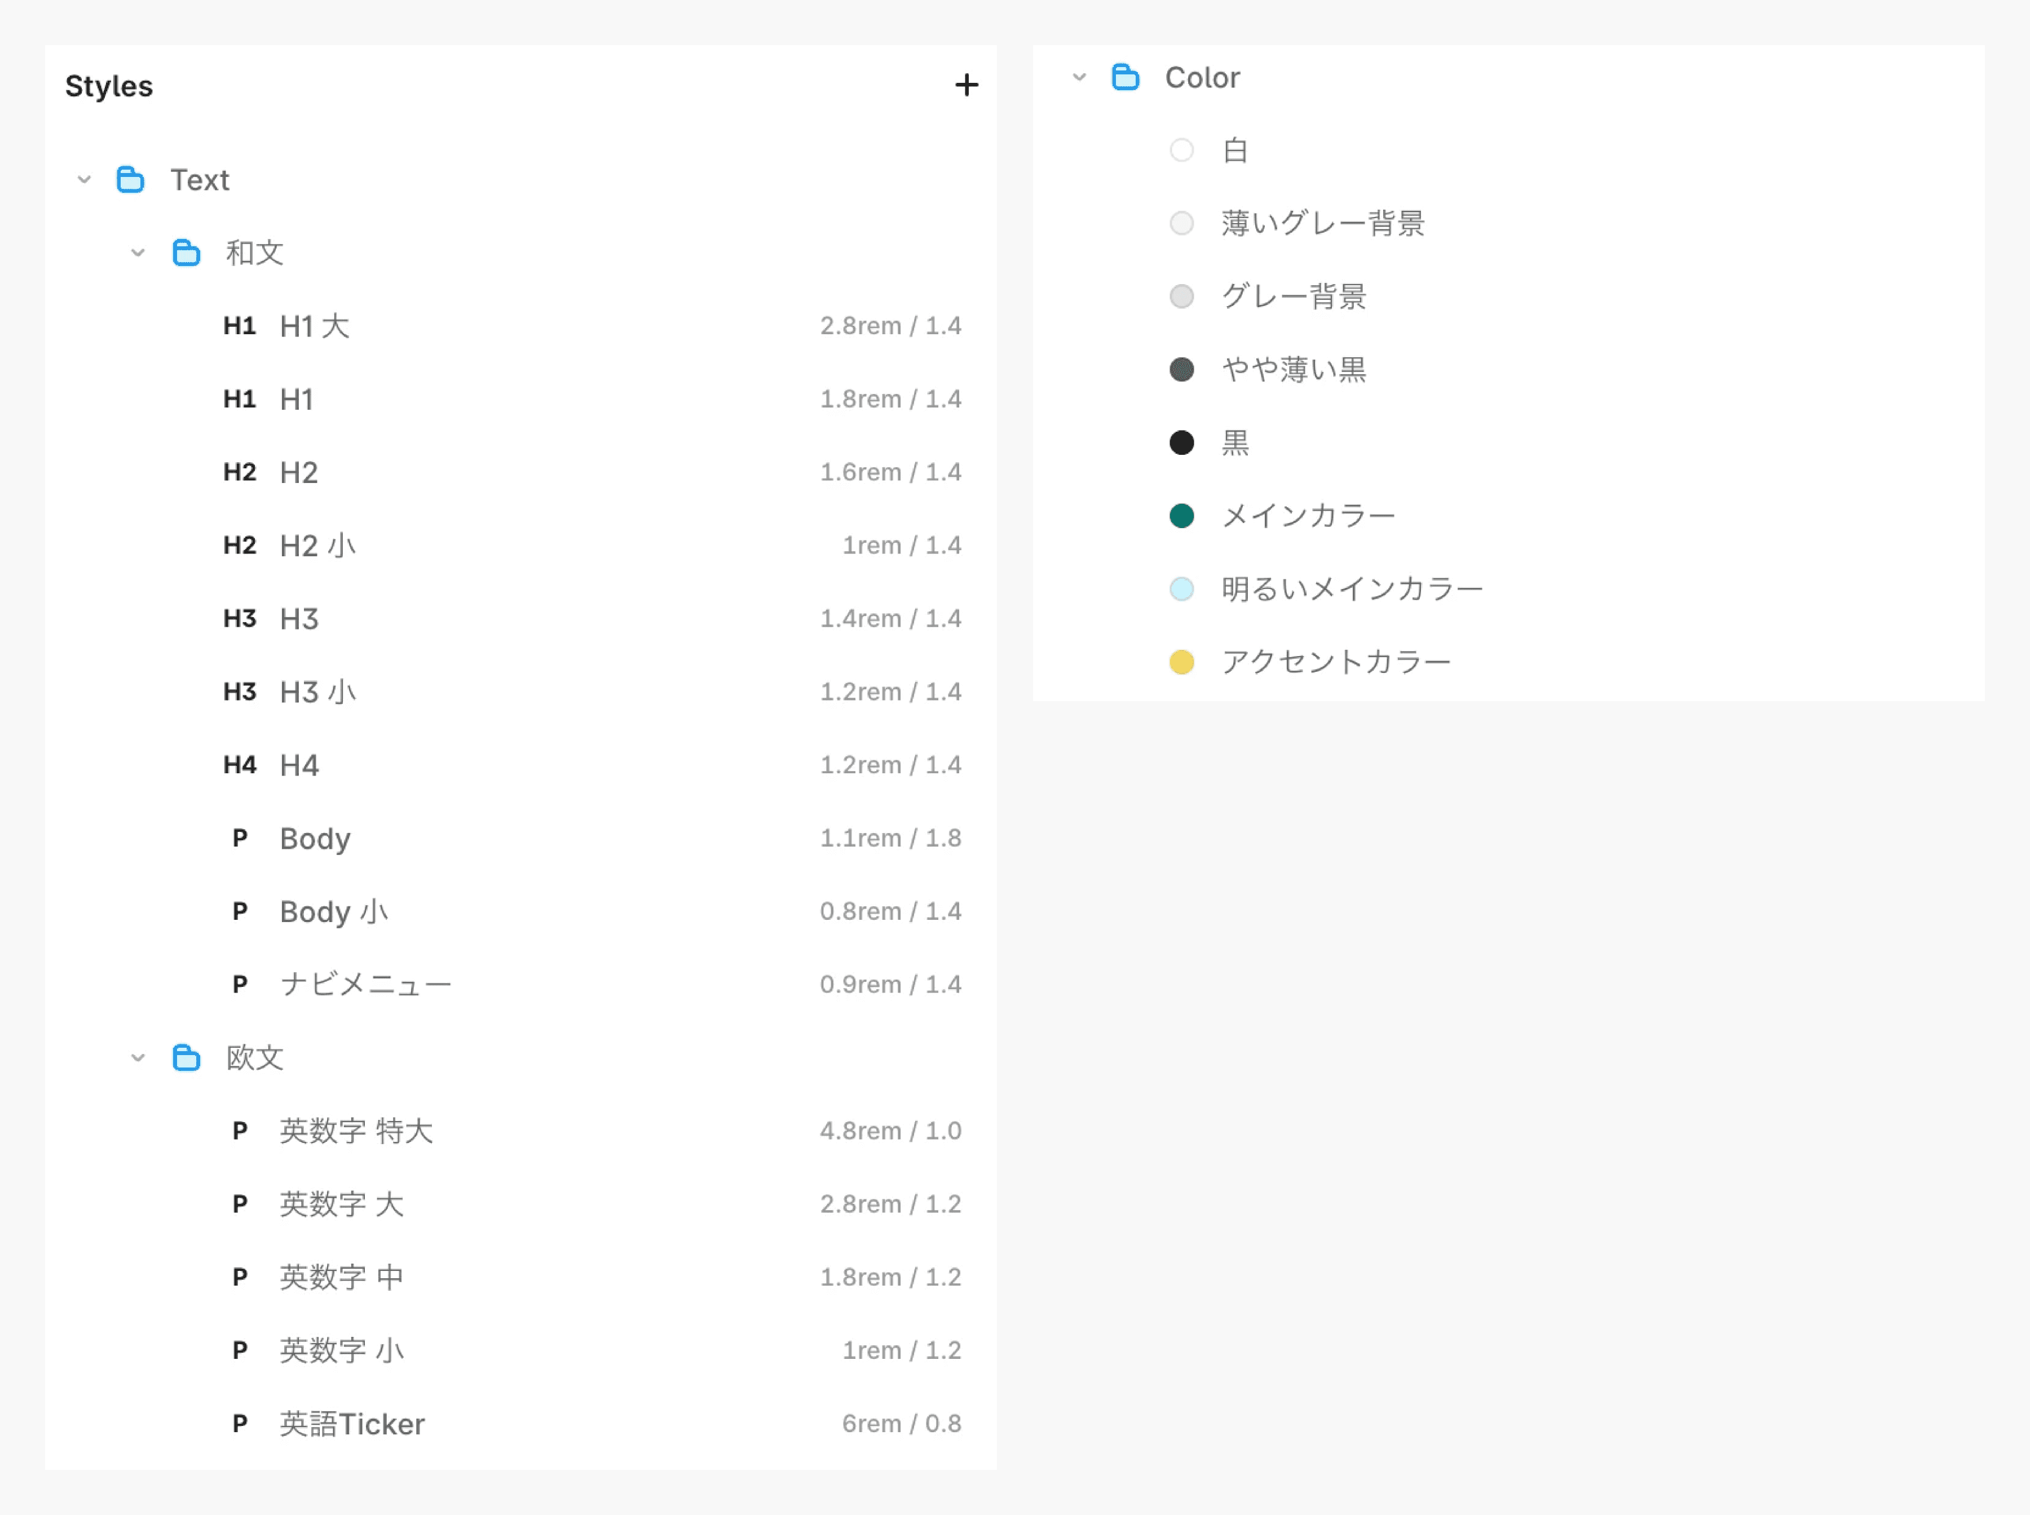Select the 黒 color swatch
This screenshot has width=2030, height=1515.
[1181, 443]
